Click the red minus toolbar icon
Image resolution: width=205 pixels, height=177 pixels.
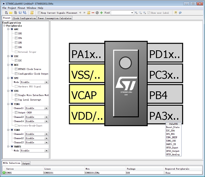point(93,13)
